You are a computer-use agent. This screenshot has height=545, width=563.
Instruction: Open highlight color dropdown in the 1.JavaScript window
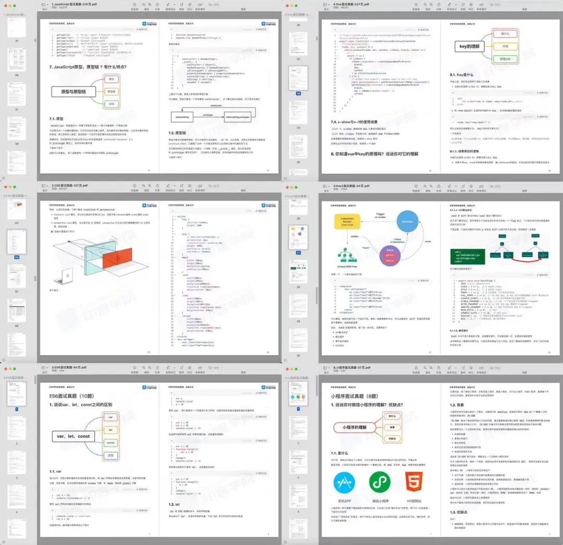click(174, 5)
